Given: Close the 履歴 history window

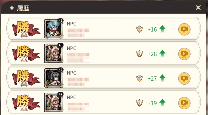Looking at the screenshot, I should (x=198, y=8).
